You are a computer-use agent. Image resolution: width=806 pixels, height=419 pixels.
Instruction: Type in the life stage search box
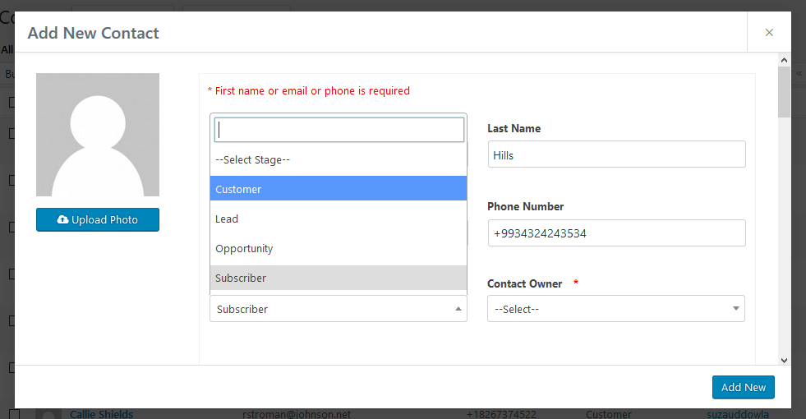tap(339, 130)
